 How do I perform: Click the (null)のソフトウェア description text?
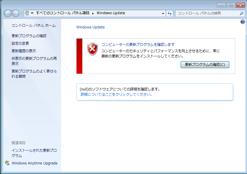(x=120, y=89)
